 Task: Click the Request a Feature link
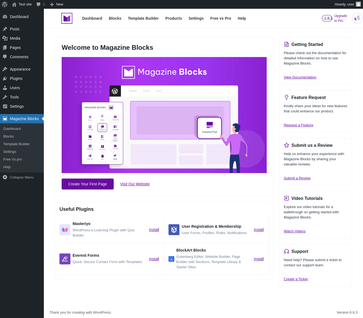(x=298, y=125)
